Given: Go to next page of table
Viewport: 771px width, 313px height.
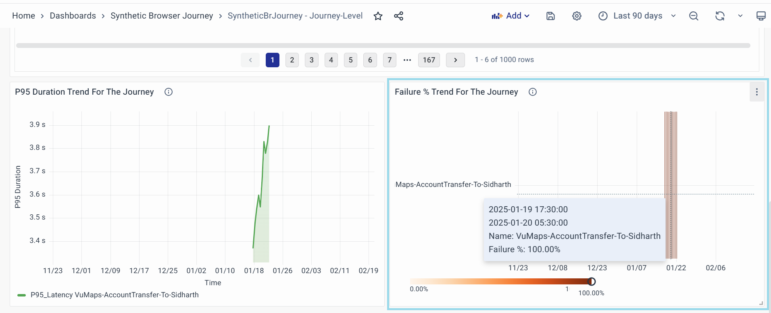Looking at the screenshot, I should tap(455, 60).
